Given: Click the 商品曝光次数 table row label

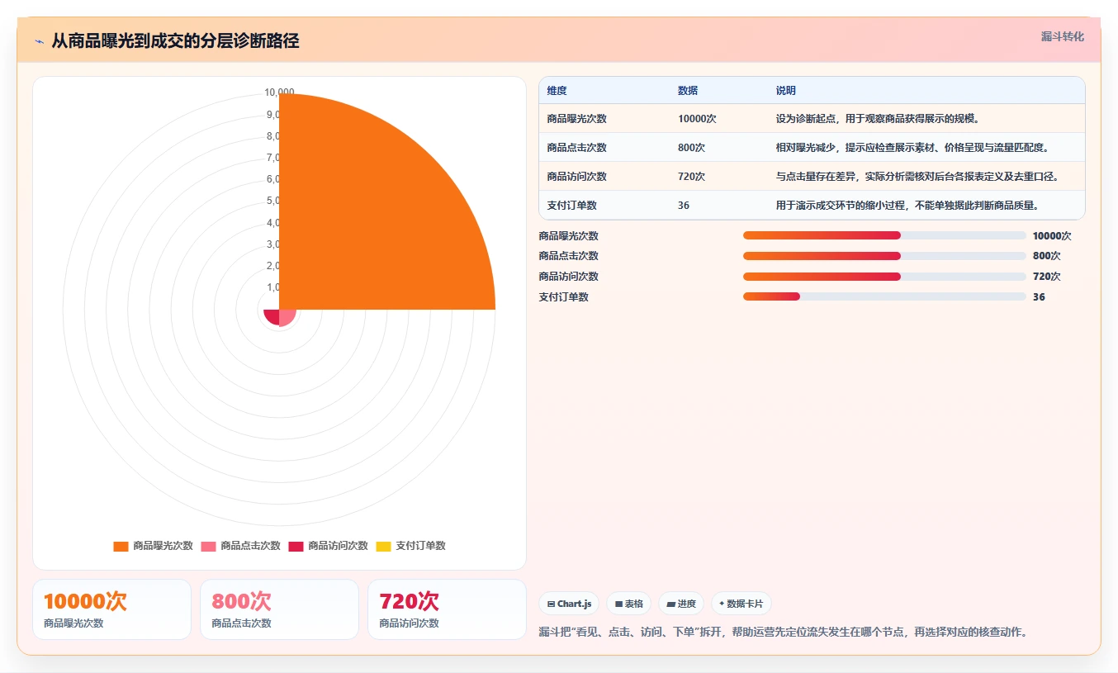Looking at the screenshot, I should [x=576, y=119].
